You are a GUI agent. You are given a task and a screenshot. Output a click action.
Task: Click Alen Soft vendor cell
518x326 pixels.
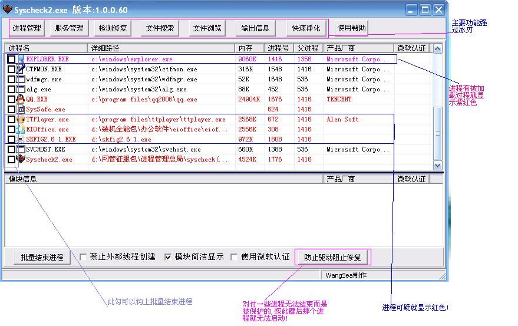(x=342, y=119)
